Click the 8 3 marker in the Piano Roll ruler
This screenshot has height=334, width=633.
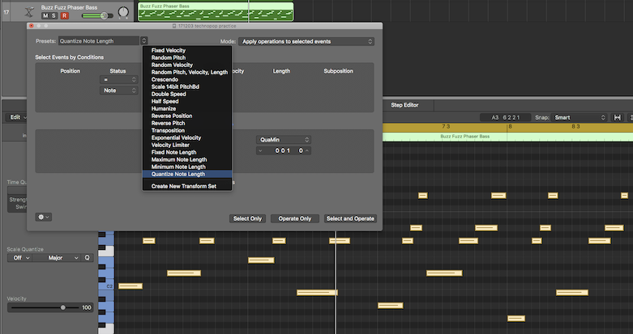coord(575,126)
